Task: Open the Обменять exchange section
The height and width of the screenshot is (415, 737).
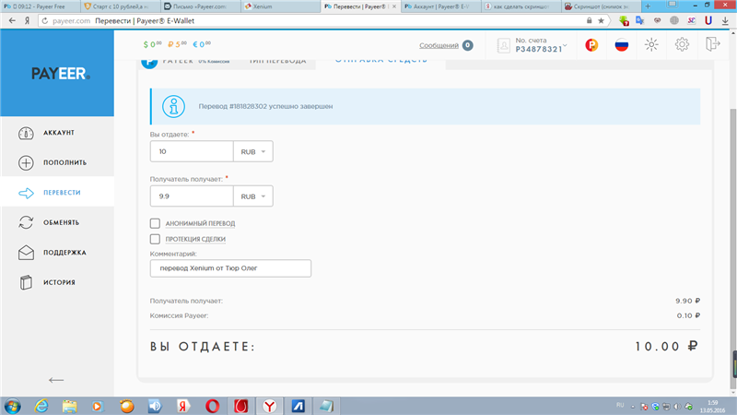Action: coord(57,222)
